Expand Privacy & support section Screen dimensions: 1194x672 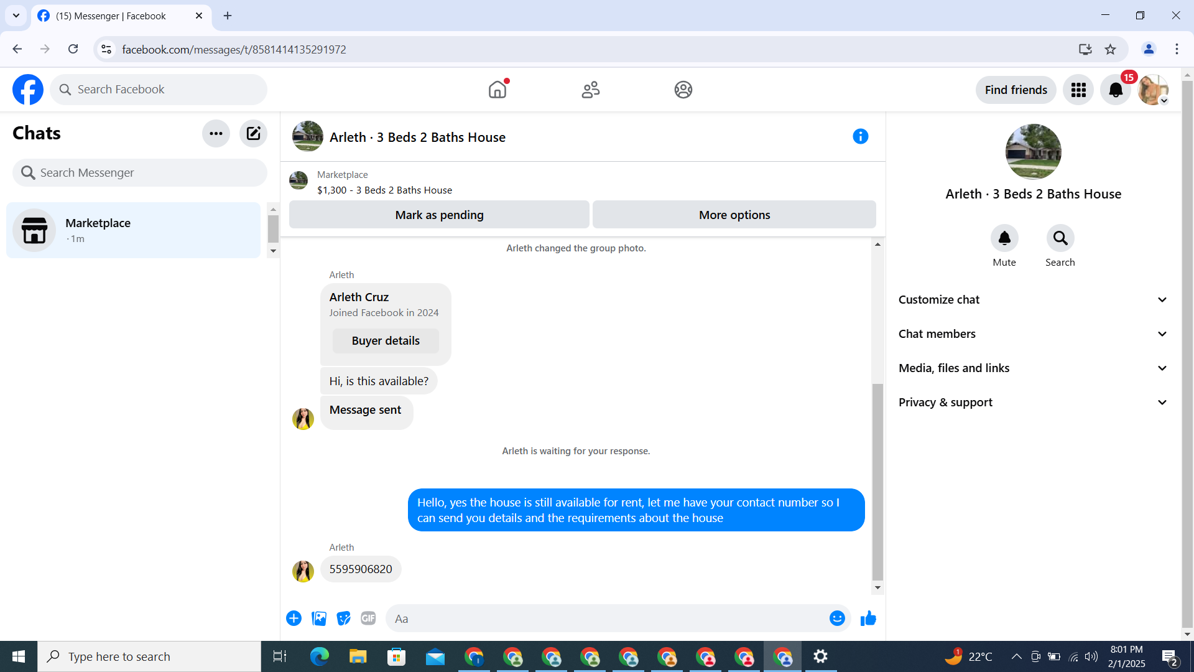coord(1032,403)
